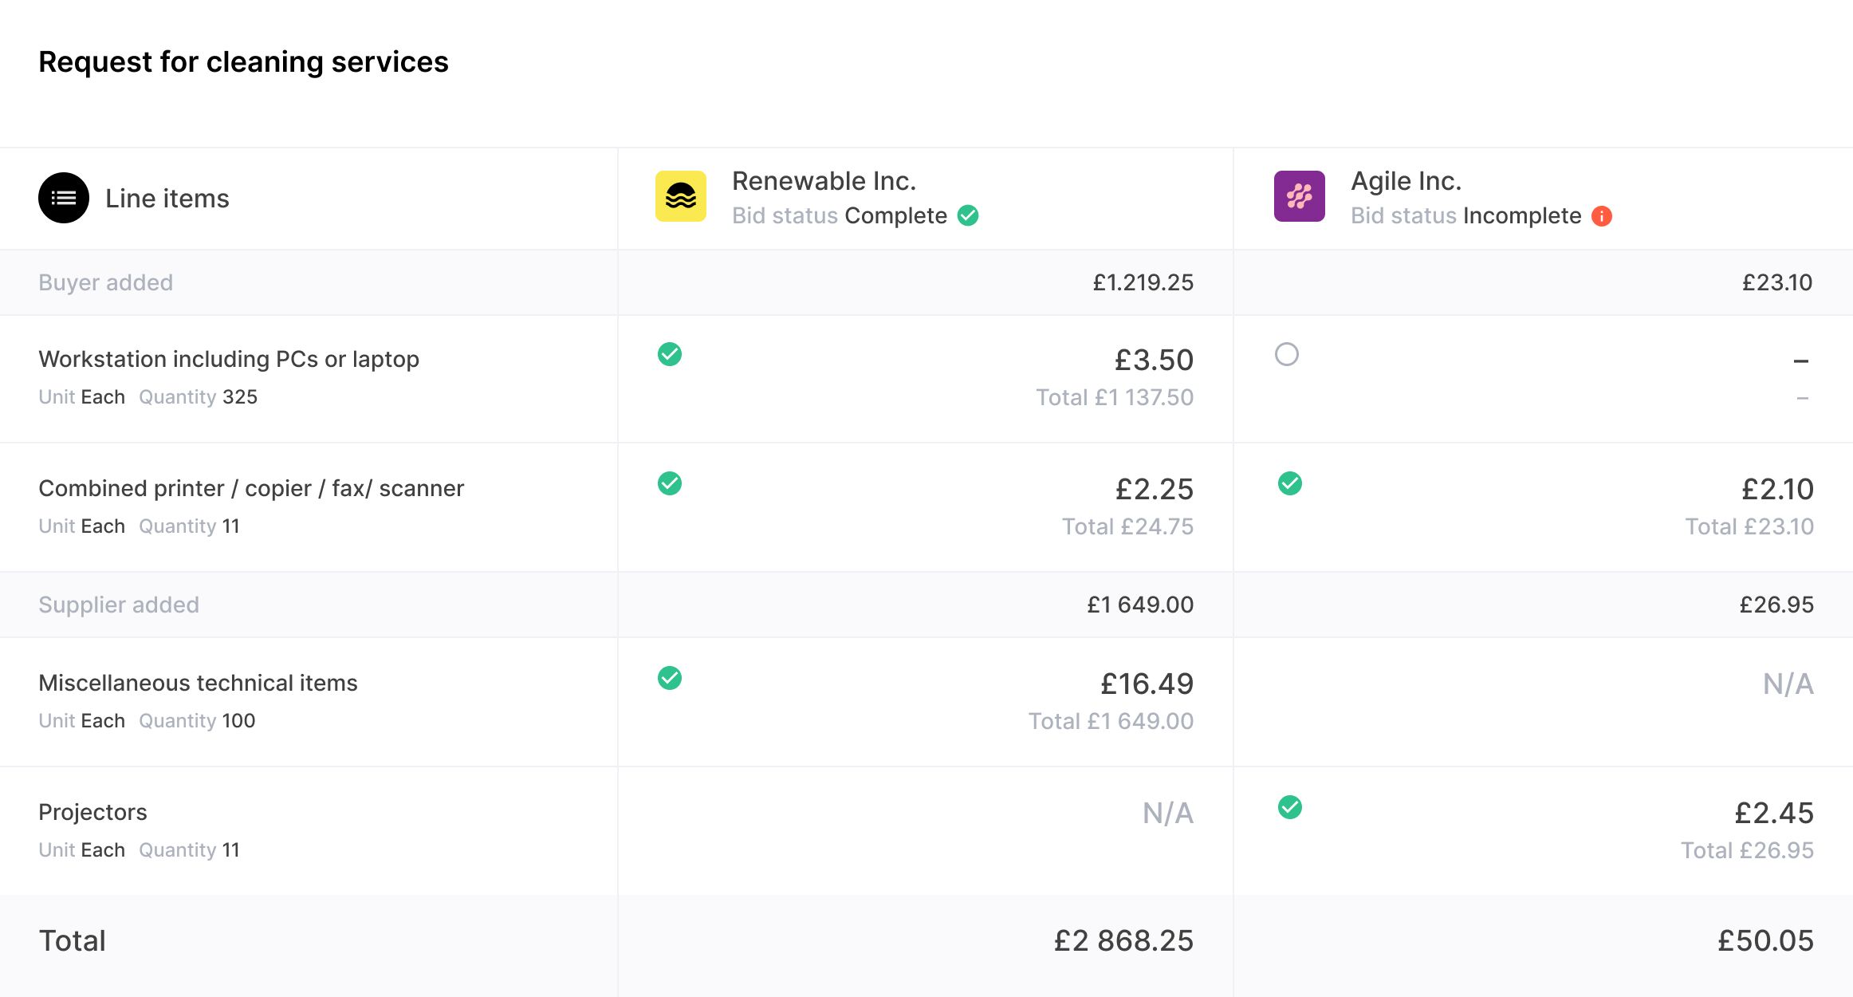This screenshot has width=1853, height=997.
Task: Click the Projectors line item name
Action: (92, 812)
